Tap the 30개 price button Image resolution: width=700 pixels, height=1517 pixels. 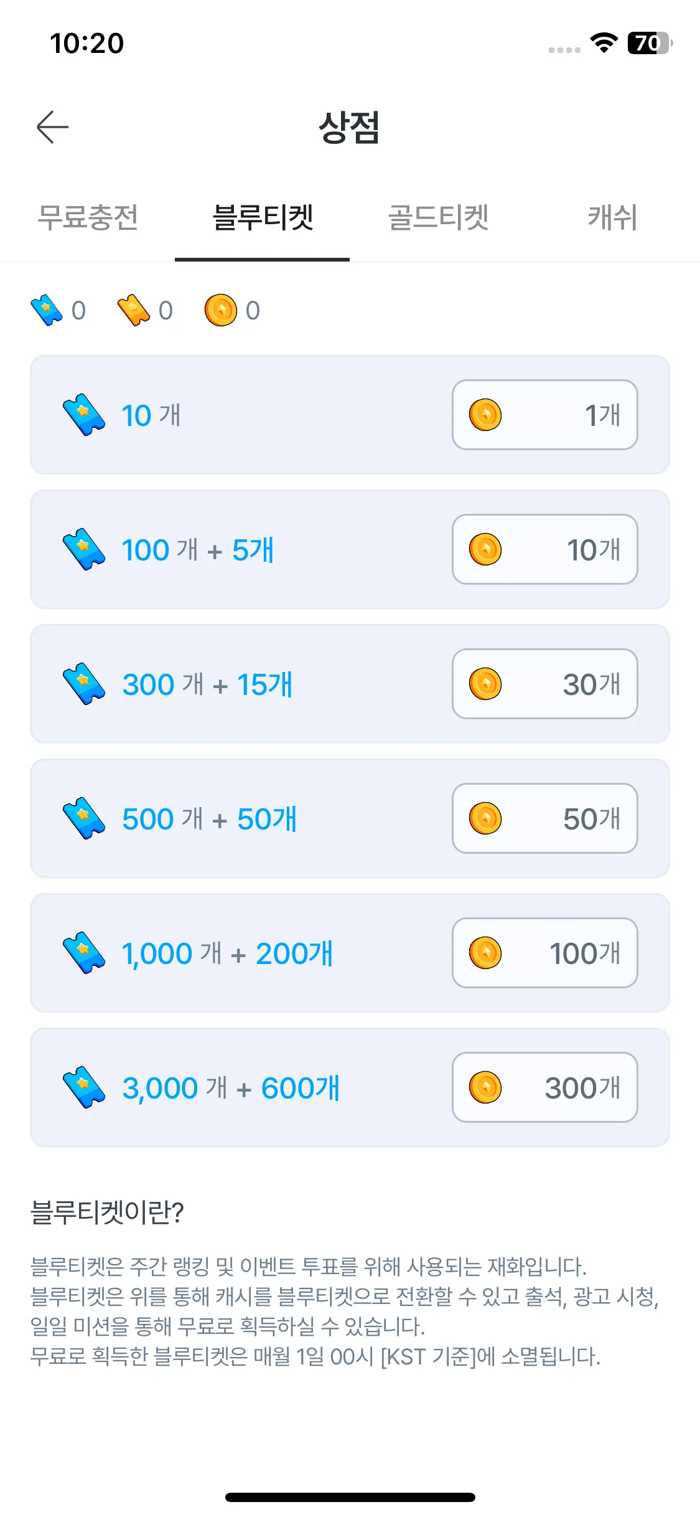tap(545, 684)
